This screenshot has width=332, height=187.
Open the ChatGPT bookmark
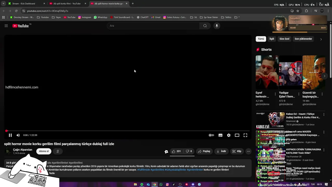pos(143,17)
